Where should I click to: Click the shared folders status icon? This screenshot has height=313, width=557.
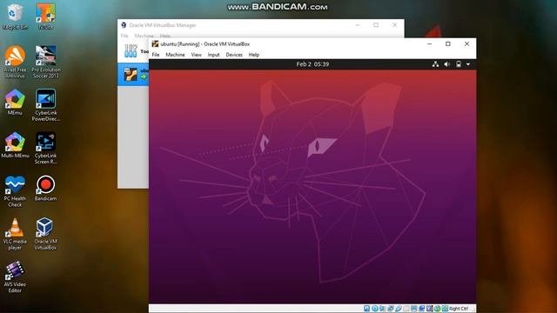(x=406, y=309)
